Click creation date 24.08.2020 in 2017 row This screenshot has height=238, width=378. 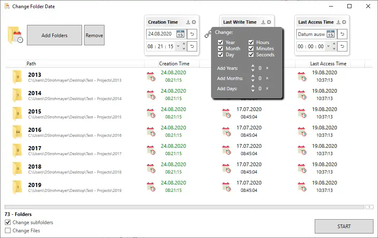pyautogui.click(x=173, y=146)
